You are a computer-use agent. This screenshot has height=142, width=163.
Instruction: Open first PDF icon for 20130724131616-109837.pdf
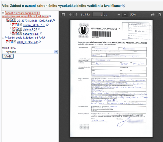tap(8, 20)
